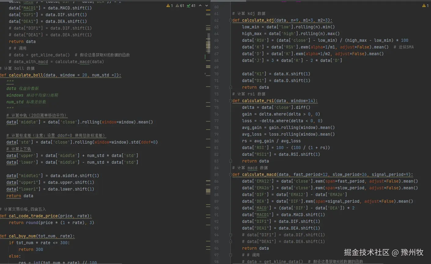Image resolution: width=431 pixels, height=264 pixels.
Task: Click line number 62 in the gutter
Action: (216, 20)
